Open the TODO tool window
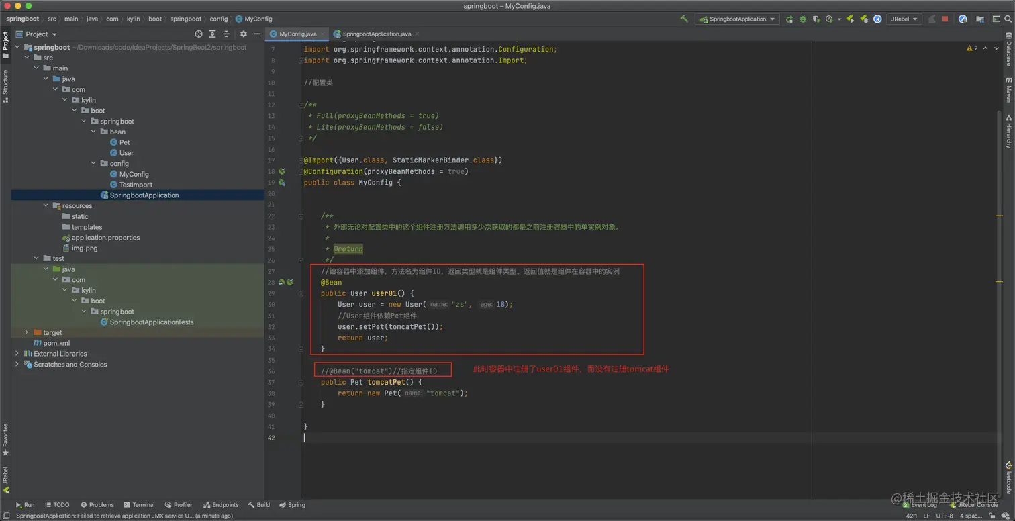This screenshot has width=1015, height=521. tap(57, 505)
